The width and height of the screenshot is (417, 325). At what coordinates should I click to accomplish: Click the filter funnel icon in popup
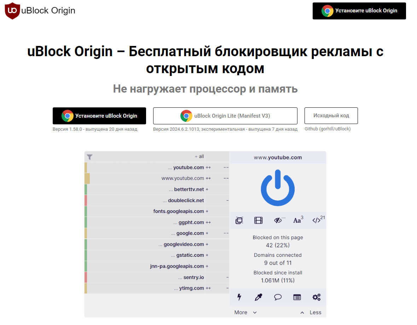click(89, 157)
